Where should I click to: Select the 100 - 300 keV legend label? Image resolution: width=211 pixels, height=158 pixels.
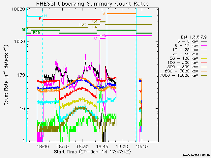pos(183,63)
